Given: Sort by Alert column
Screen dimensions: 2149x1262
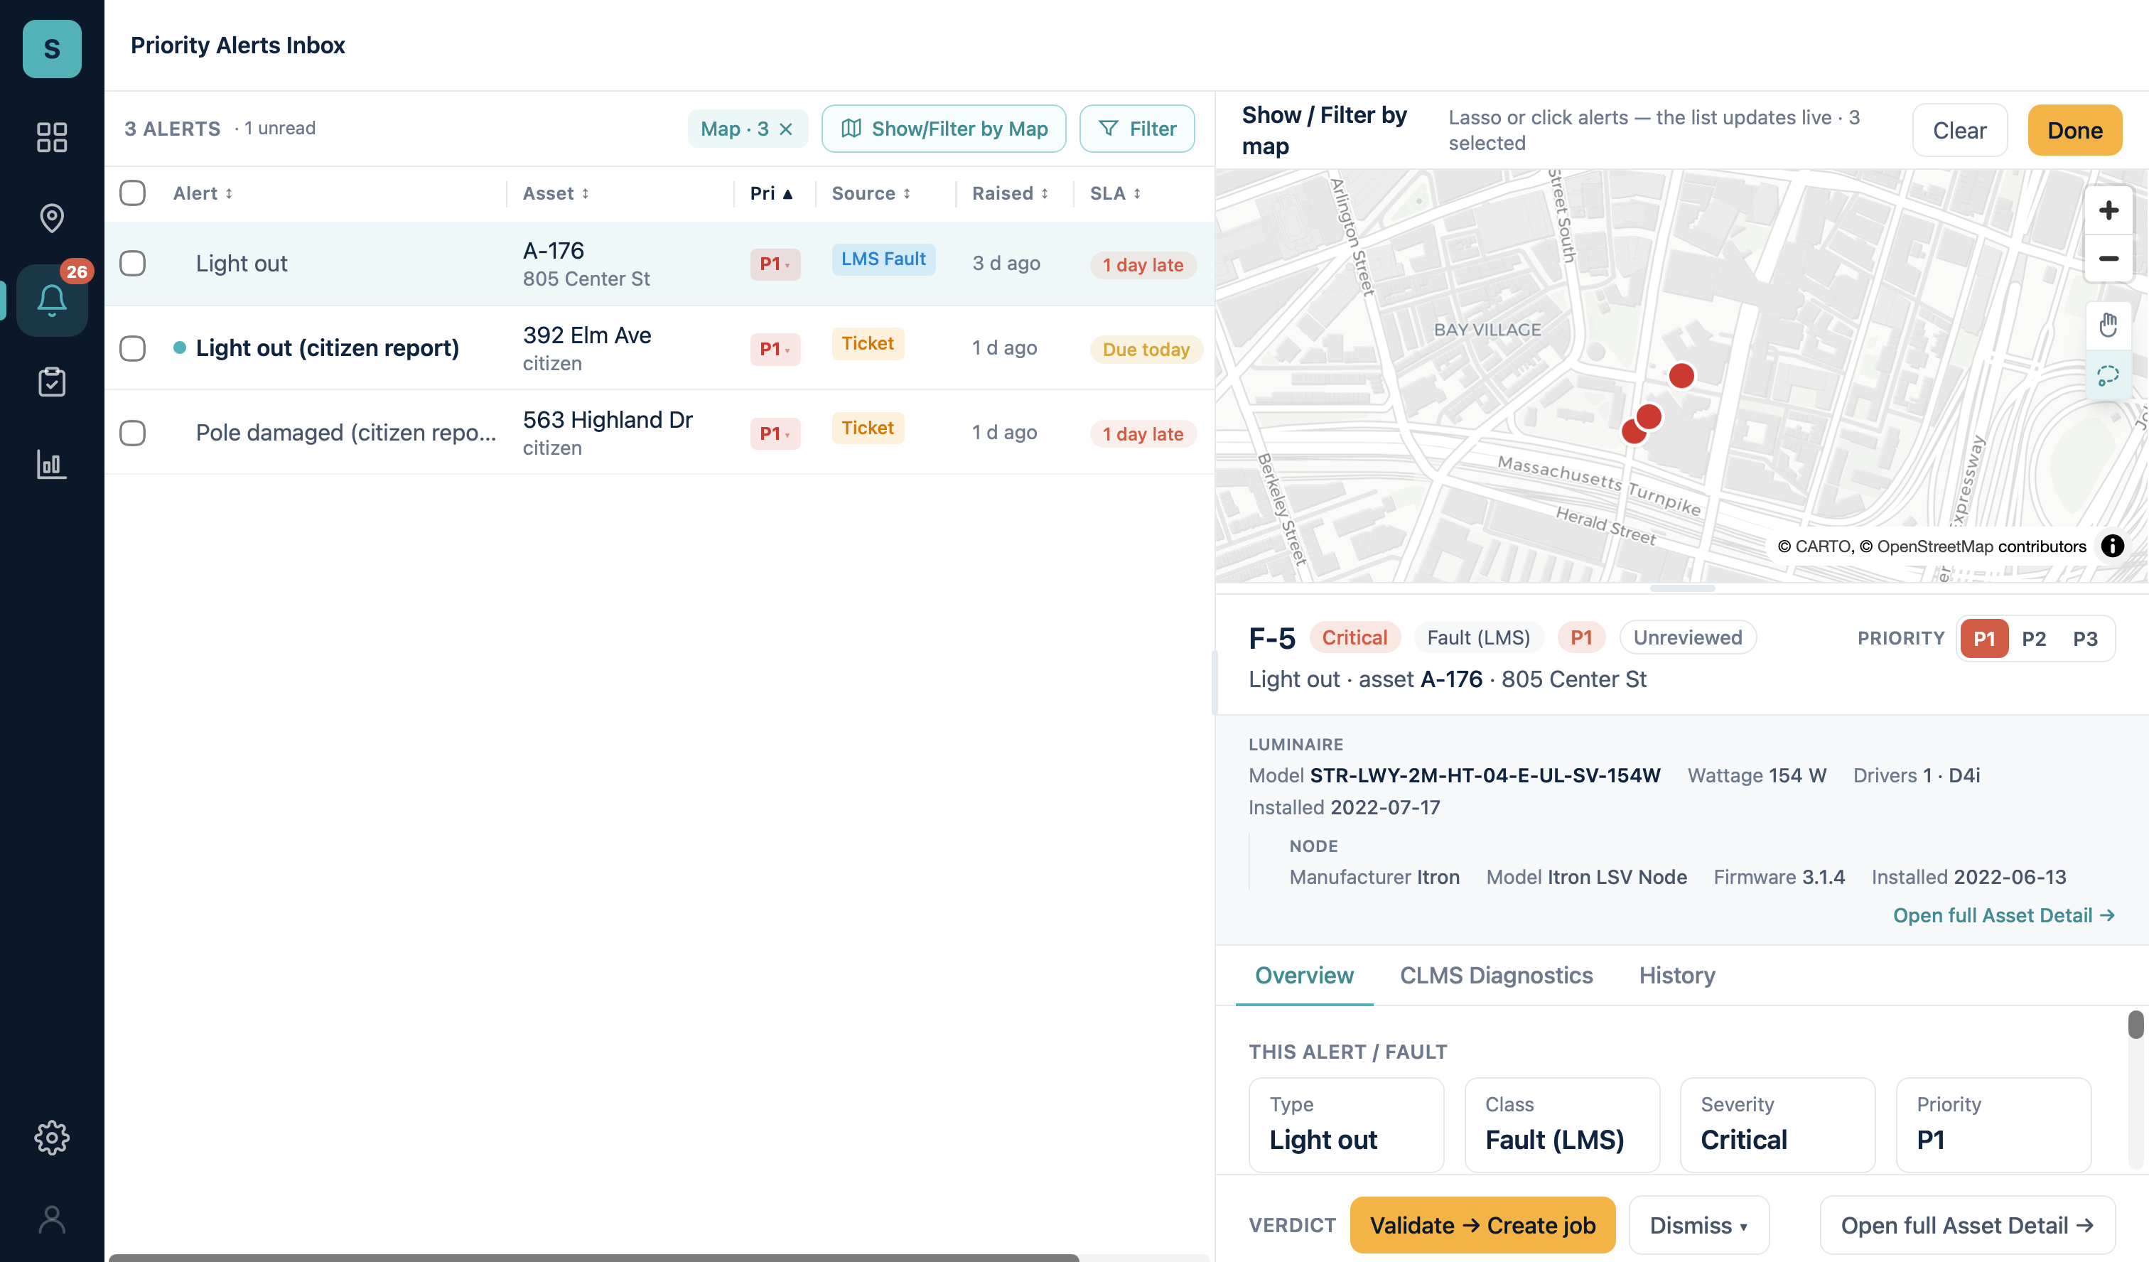Looking at the screenshot, I should click(203, 193).
